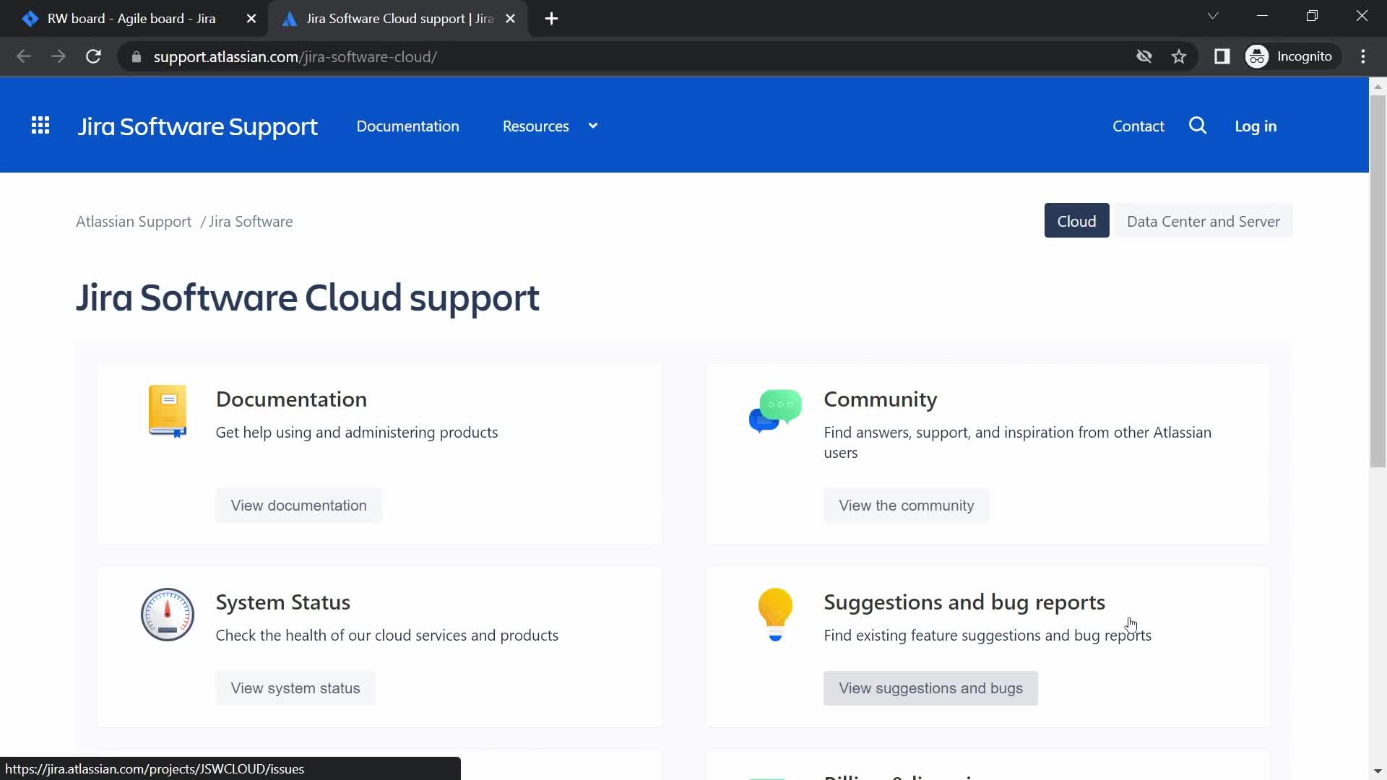This screenshot has height=780, width=1387.
Task: Click the browser address bar URL
Action: click(295, 57)
